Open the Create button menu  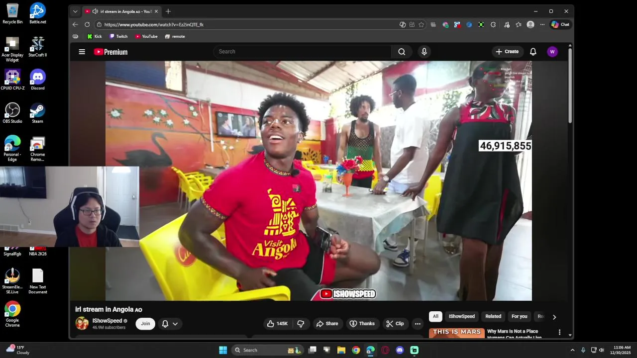click(x=507, y=52)
